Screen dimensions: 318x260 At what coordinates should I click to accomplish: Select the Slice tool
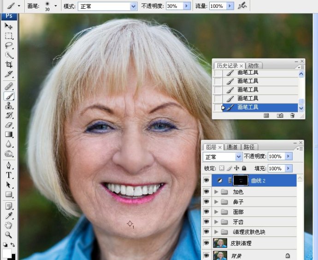pos(8,74)
